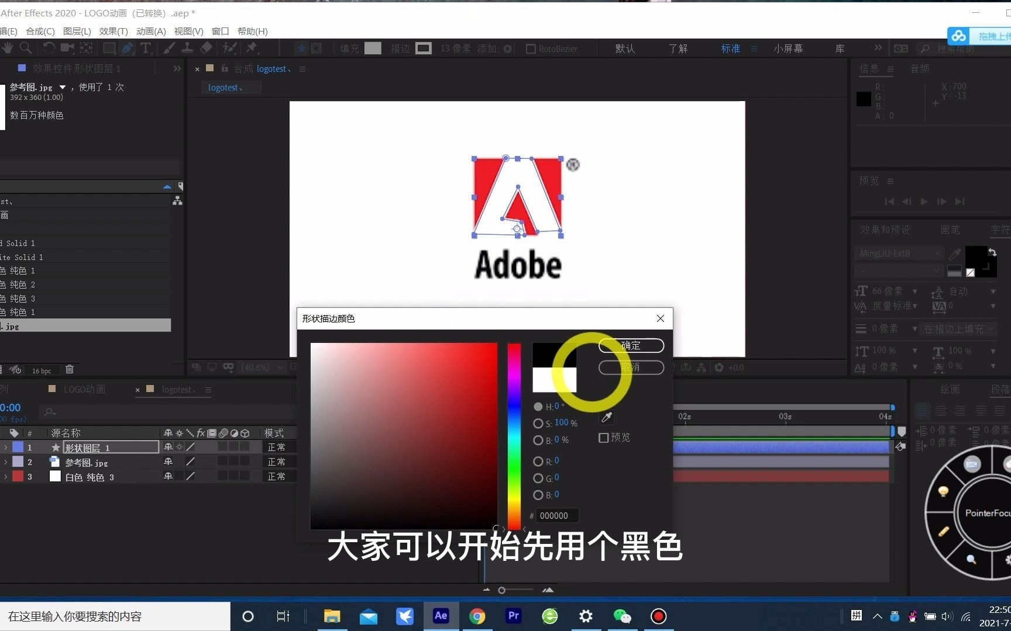
Task: Click the 确定 button in the stroke color dialog
Action: pos(631,345)
